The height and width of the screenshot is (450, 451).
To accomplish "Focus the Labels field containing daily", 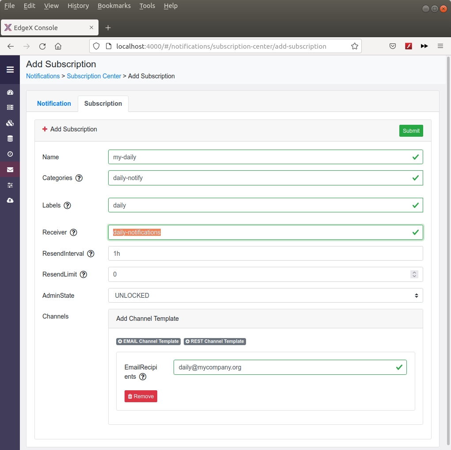I will point(265,205).
